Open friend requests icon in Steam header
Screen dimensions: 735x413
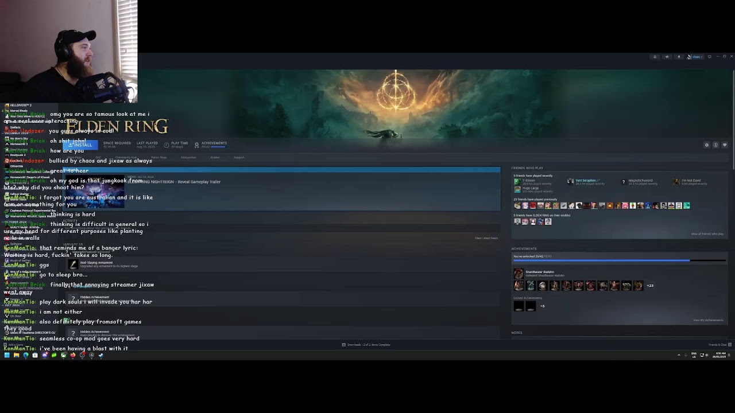655,57
